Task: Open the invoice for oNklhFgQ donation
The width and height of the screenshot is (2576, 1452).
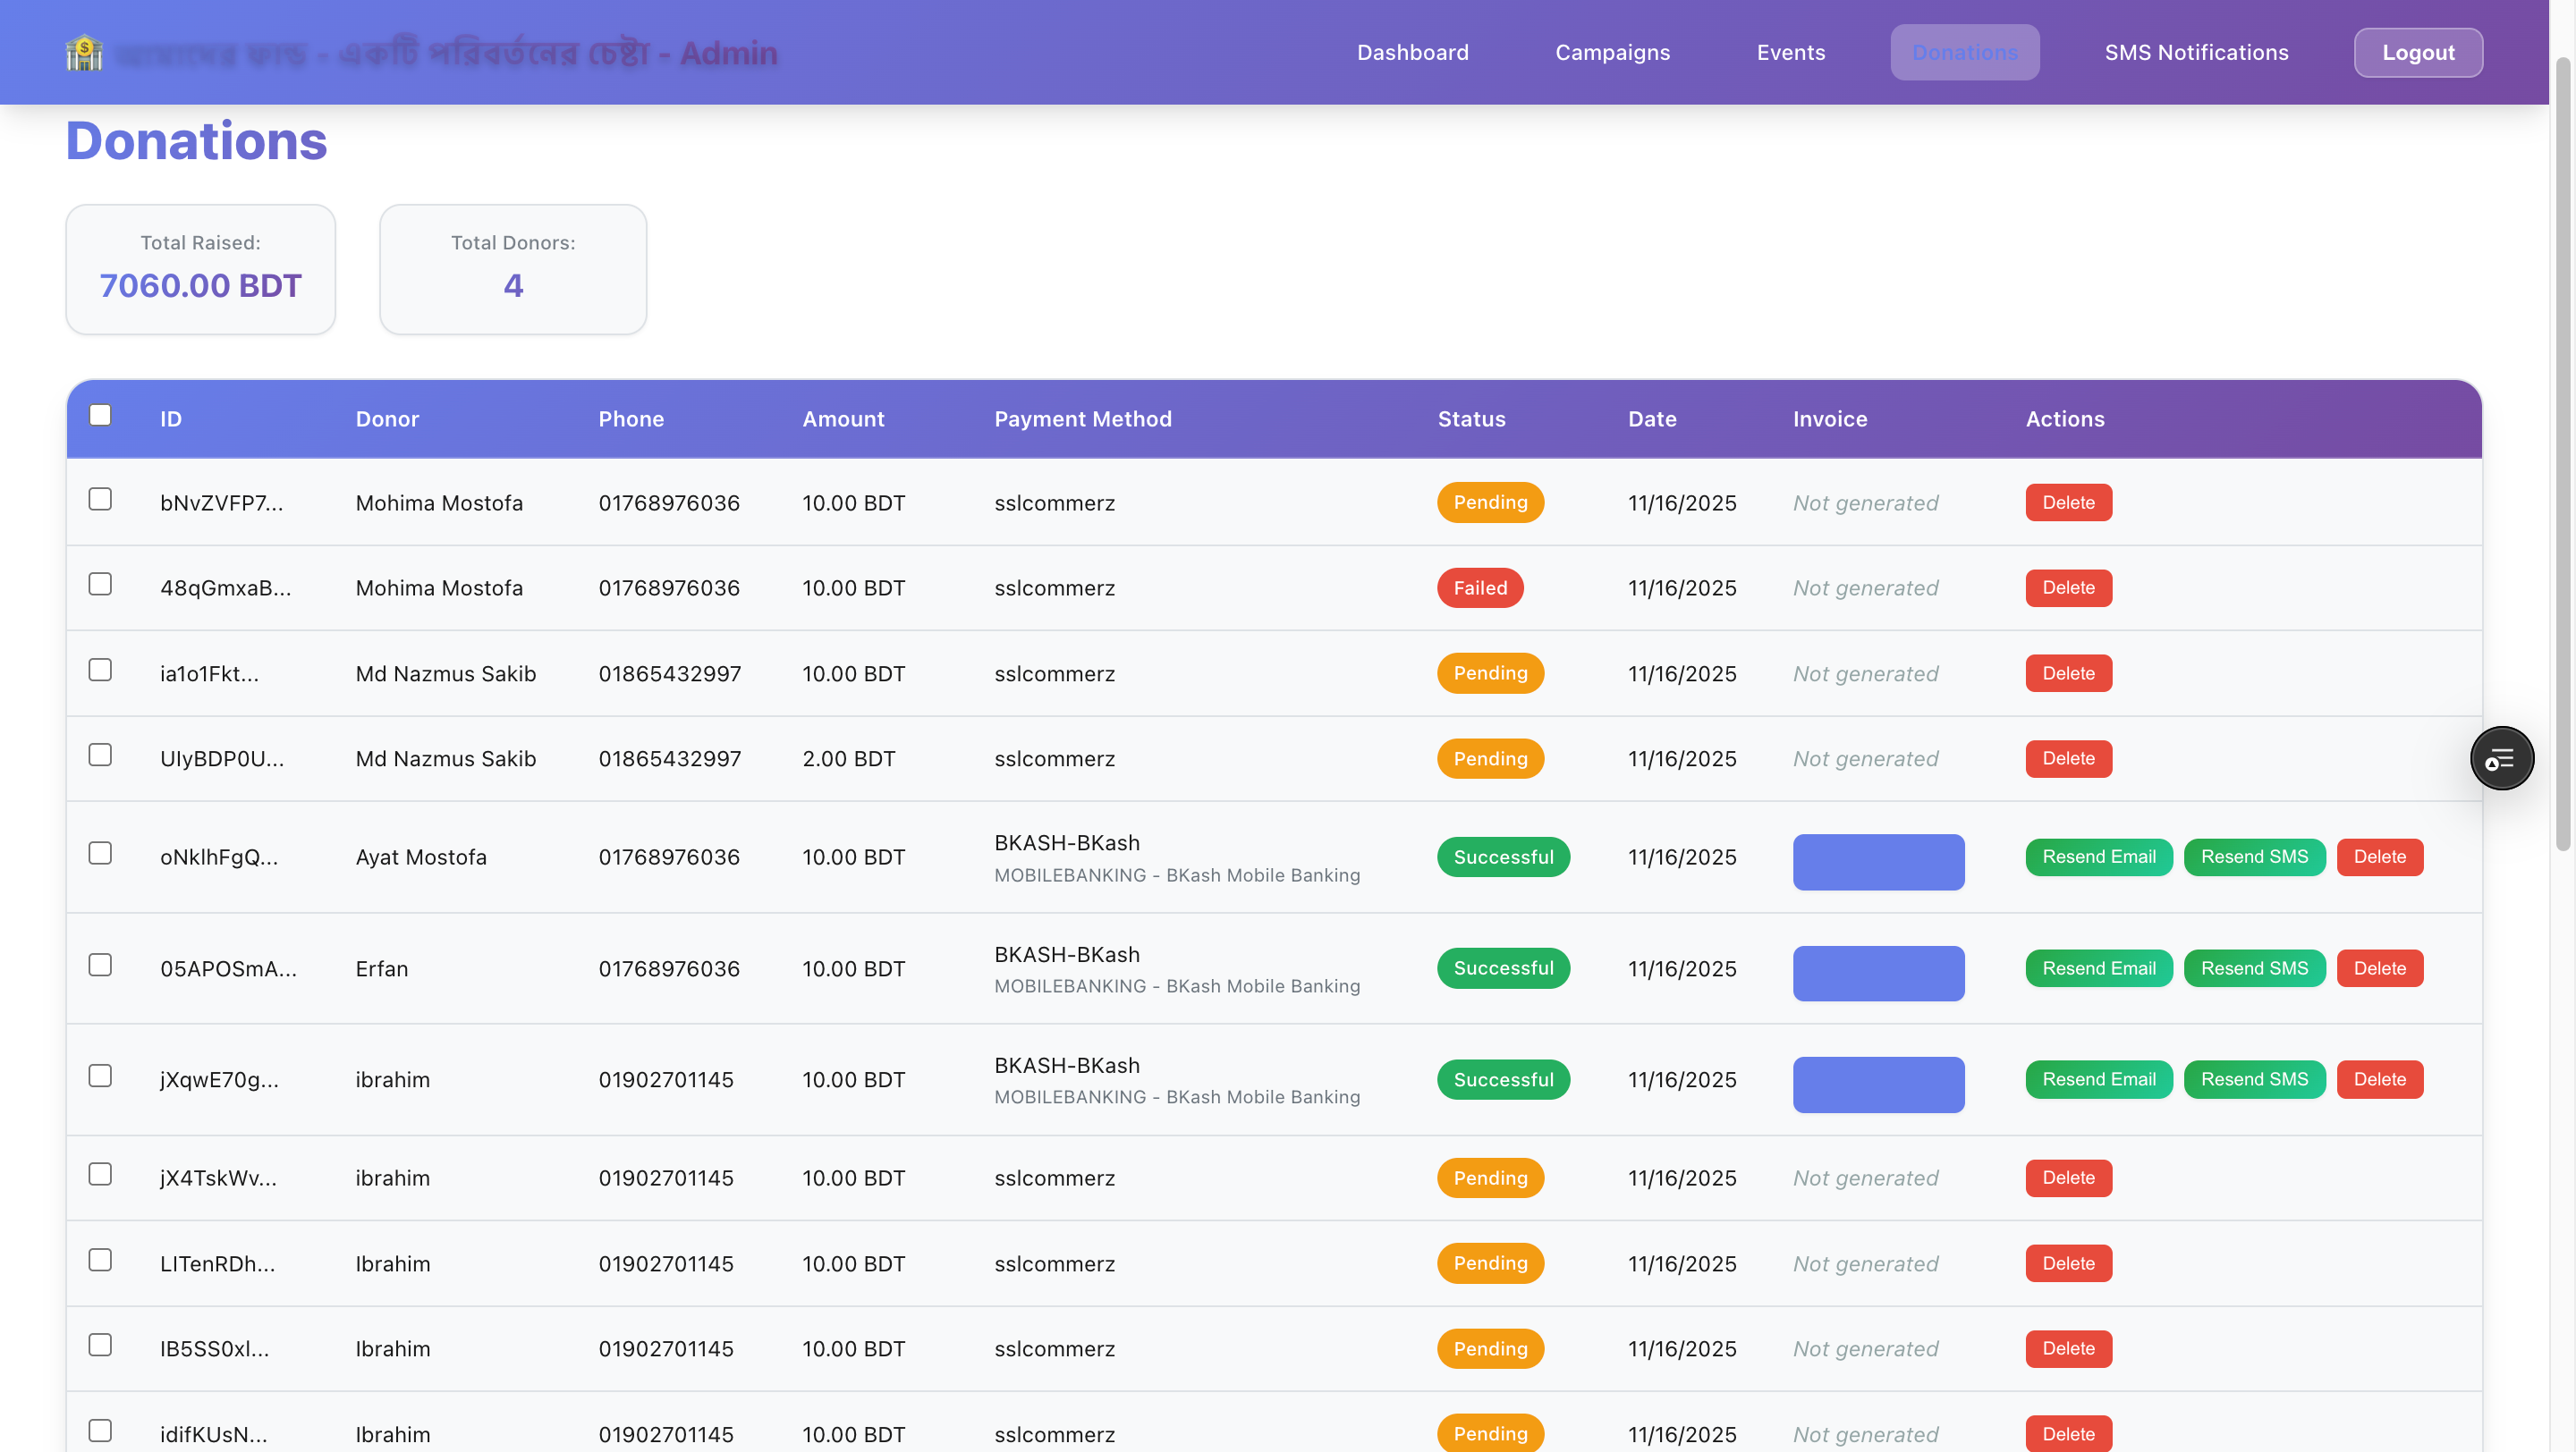Action: coord(1878,863)
